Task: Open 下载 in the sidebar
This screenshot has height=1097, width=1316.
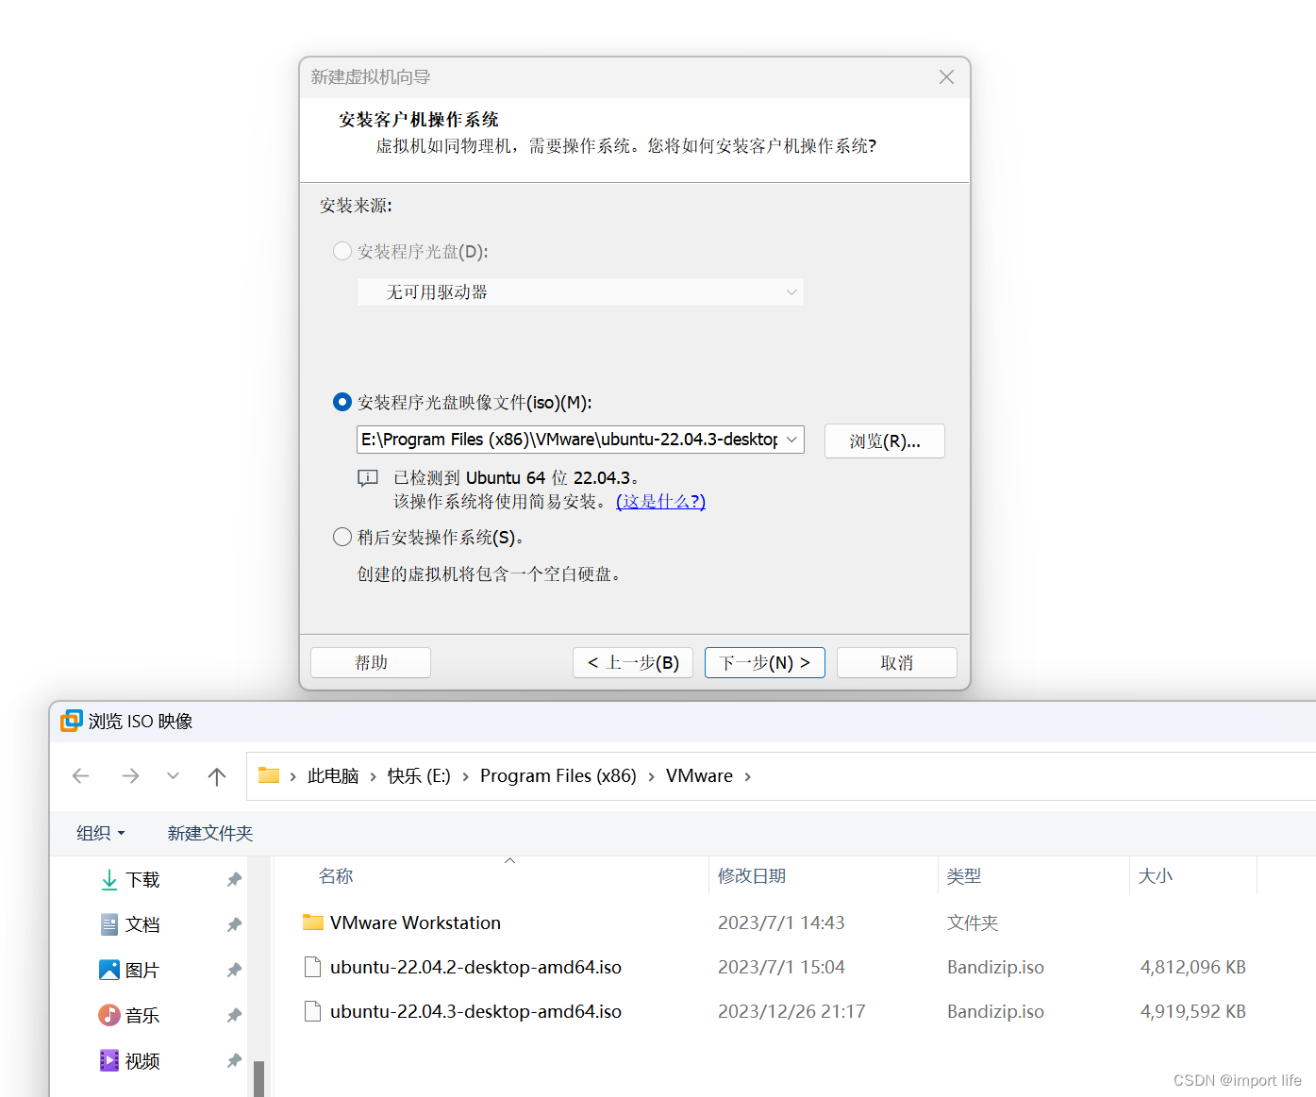Action: (142, 879)
